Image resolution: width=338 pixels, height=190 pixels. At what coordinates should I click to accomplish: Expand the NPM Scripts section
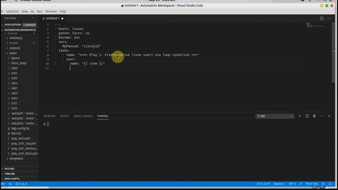pyautogui.click(x=12, y=179)
